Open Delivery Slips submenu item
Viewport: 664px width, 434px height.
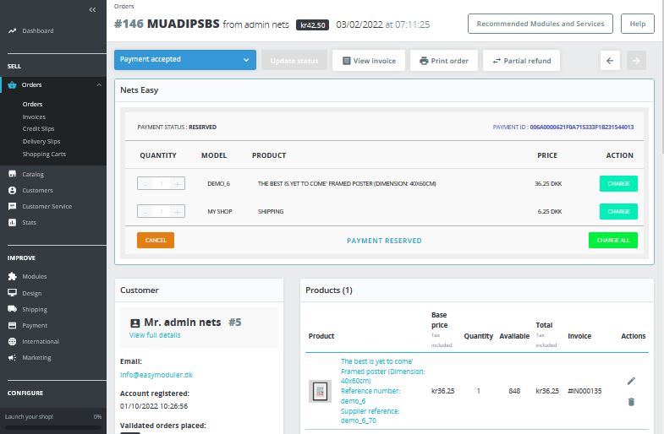41,141
